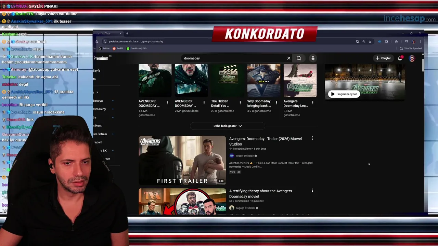Clear the doomsday search text with the X
This screenshot has height=246, width=438.
point(289,58)
